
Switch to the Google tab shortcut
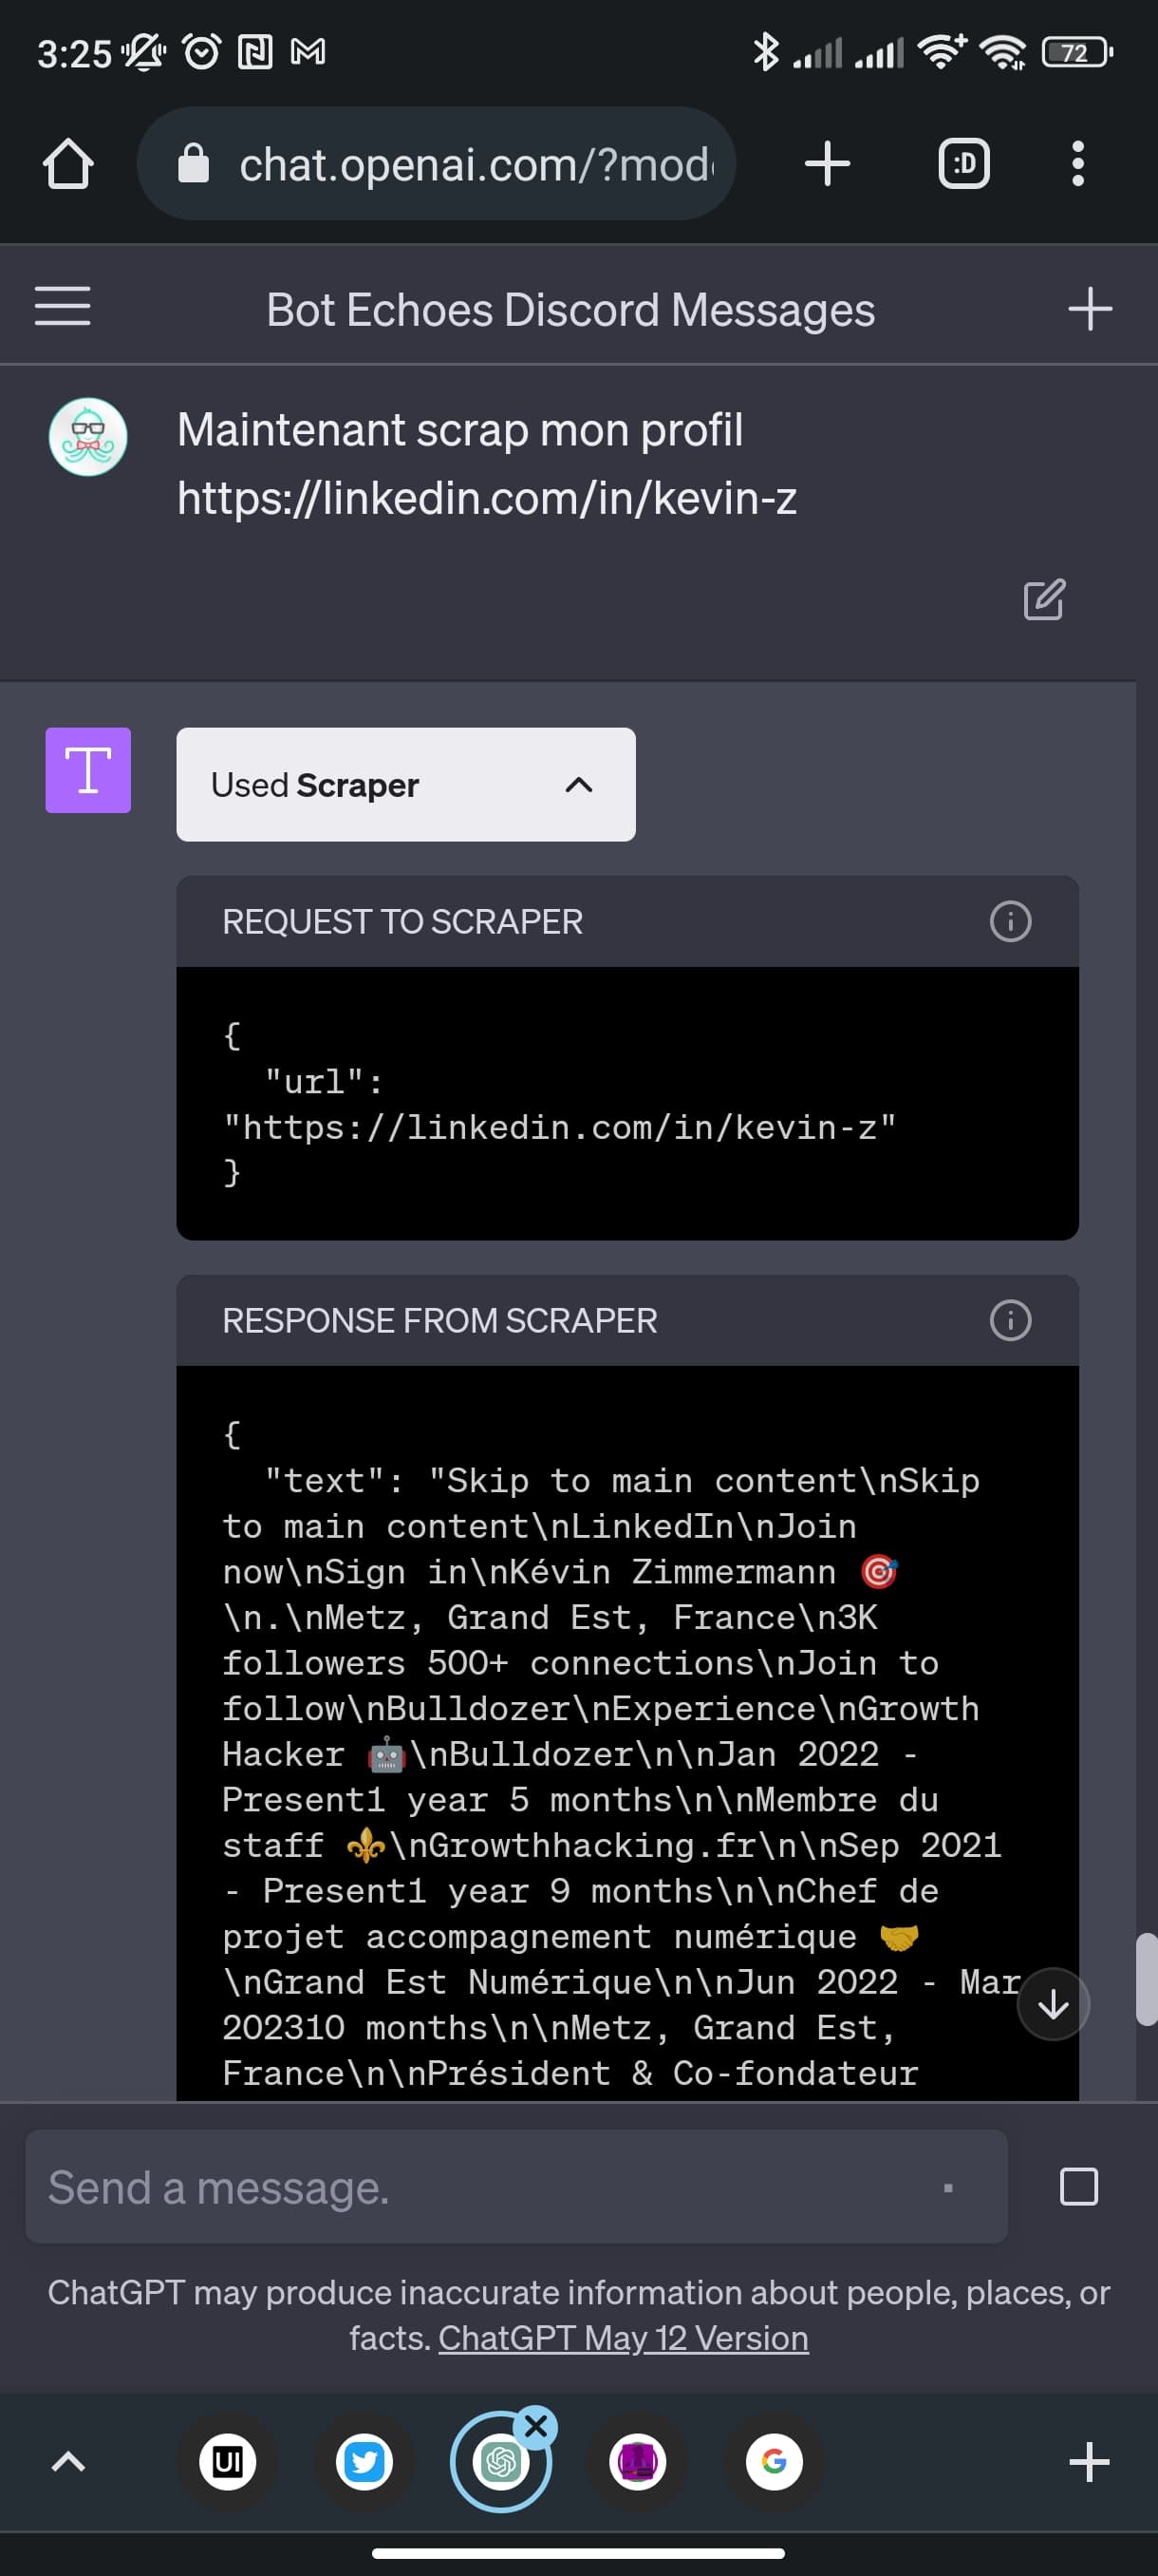click(x=775, y=2462)
